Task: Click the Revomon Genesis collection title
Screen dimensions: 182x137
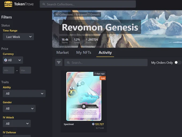Action: coord(100,27)
